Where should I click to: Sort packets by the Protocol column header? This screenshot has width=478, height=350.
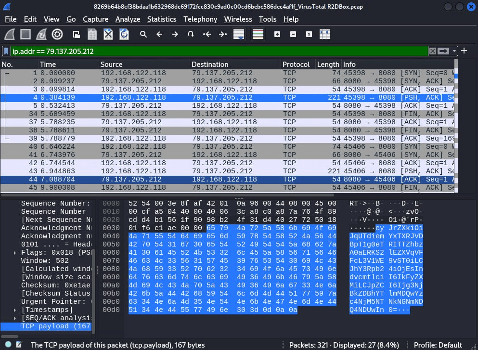pos(298,65)
